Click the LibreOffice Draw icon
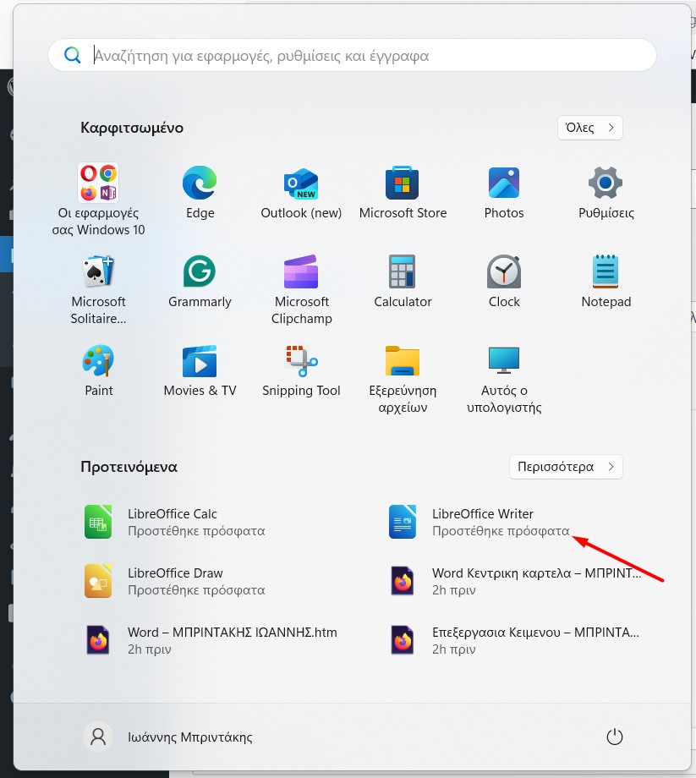This screenshot has width=696, height=778. point(98,580)
